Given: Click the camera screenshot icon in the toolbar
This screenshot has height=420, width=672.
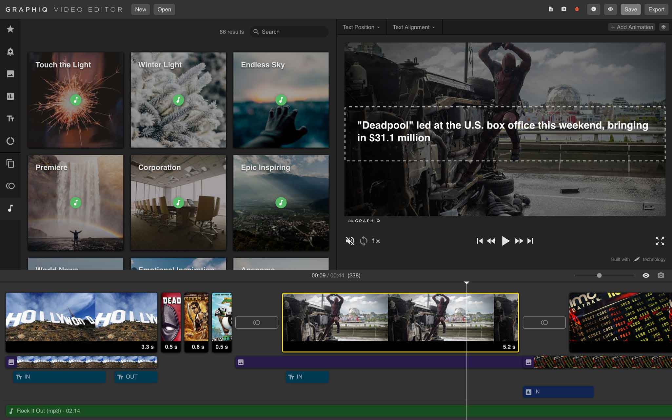Looking at the screenshot, I should (x=564, y=9).
